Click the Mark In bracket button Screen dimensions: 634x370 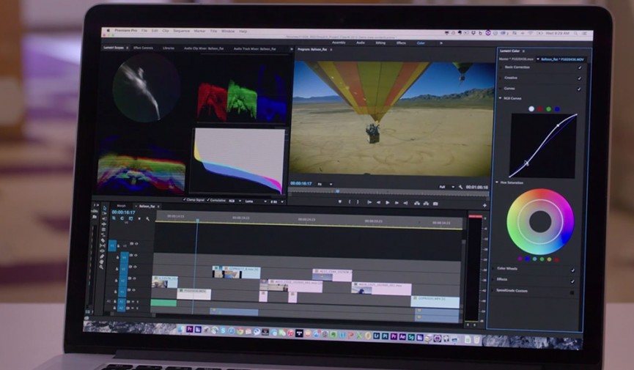click(x=350, y=201)
